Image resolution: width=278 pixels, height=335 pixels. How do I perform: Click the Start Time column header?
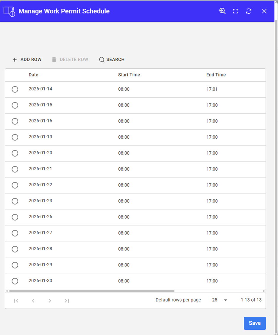129,75
